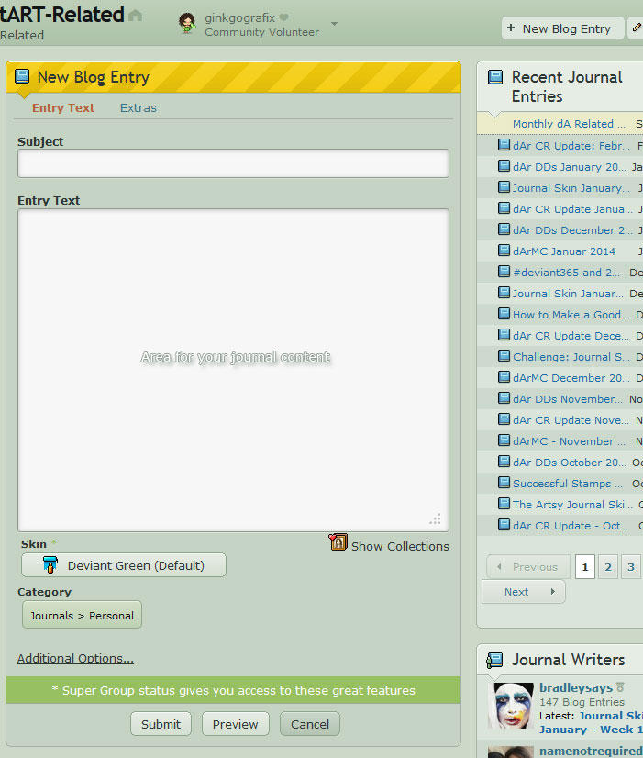Click journal icon beside Successful Stamps entry

click(504, 482)
